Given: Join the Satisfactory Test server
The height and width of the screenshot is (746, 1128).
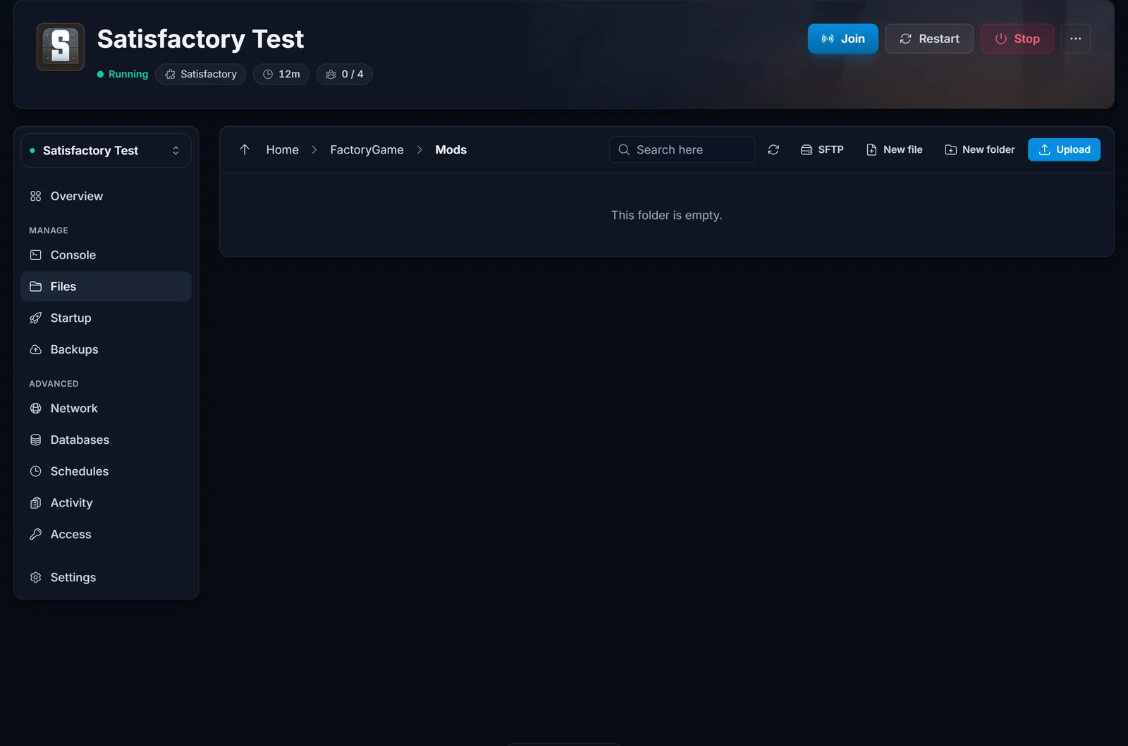Looking at the screenshot, I should click(842, 39).
